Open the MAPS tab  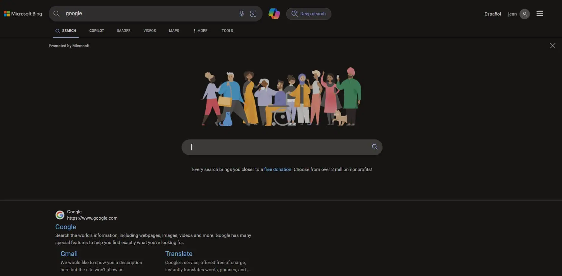[174, 31]
